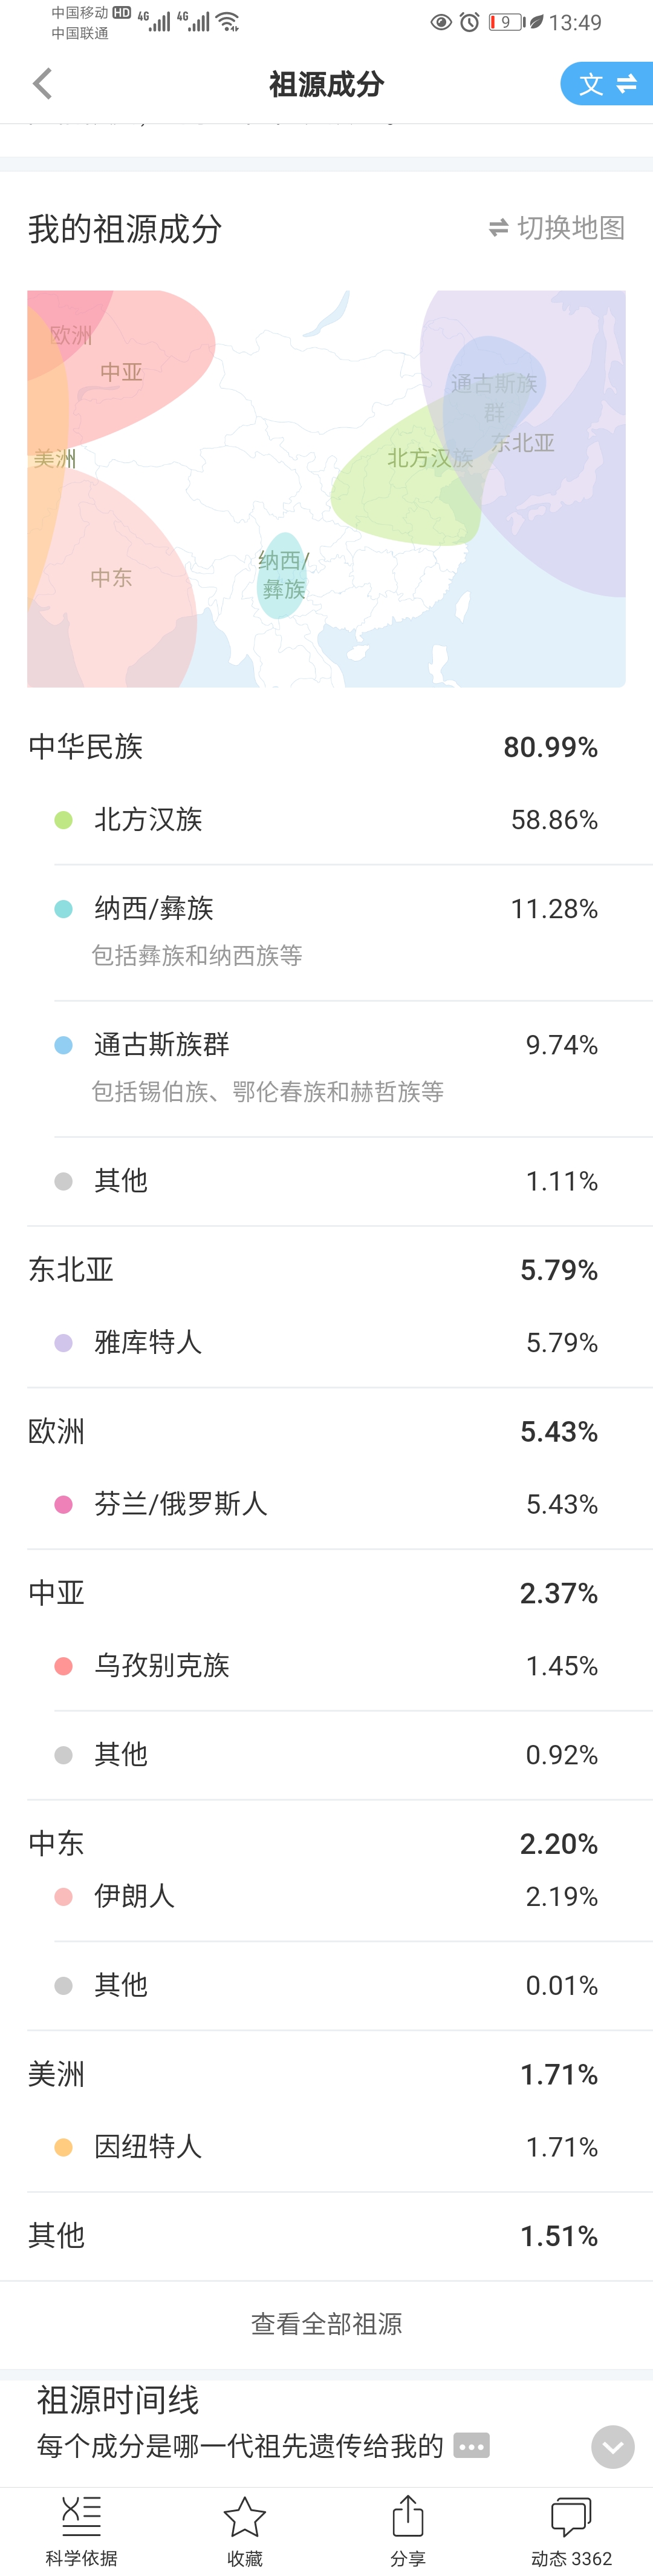The height and width of the screenshot is (2576, 653).
Task: Select the 北方汉族 green color dot
Action: pos(63,820)
